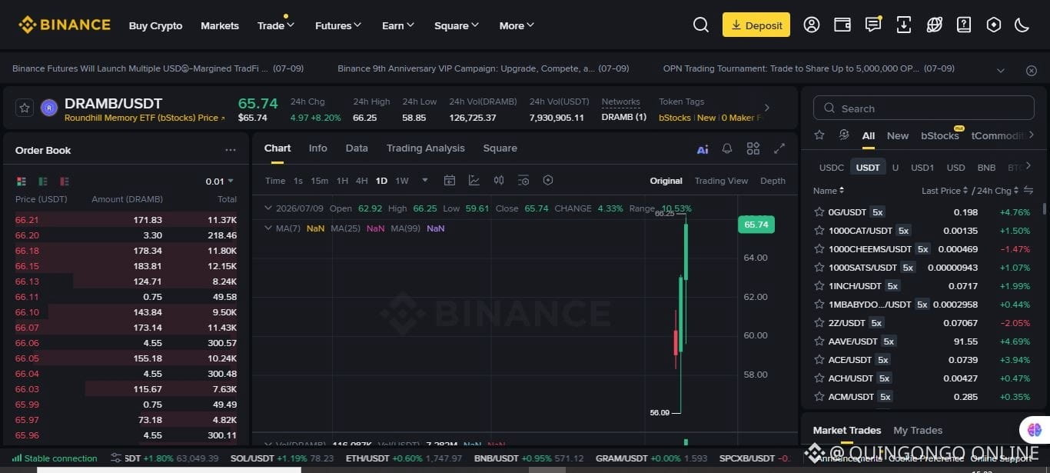
Task: Toggle dark mode moon icon
Action: (x=1022, y=25)
